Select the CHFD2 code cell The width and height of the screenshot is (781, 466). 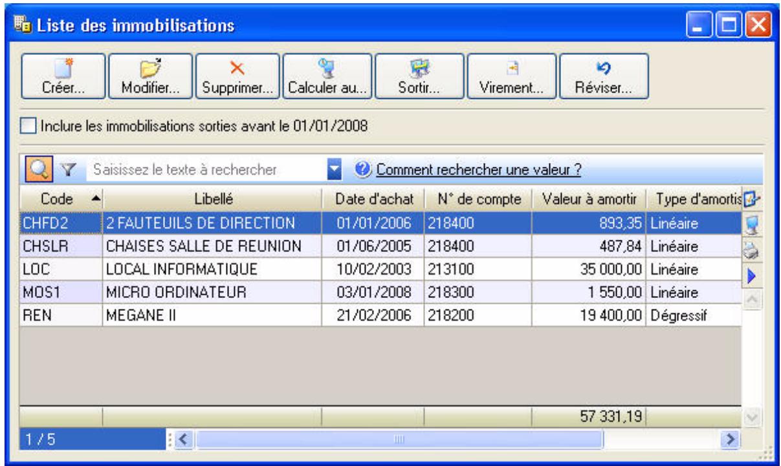point(60,224)
